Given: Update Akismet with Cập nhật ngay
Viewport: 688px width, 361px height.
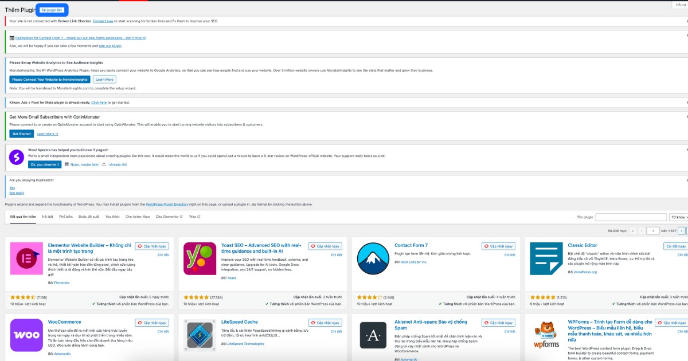Looking at the screenshot, I should click(498, 323).
